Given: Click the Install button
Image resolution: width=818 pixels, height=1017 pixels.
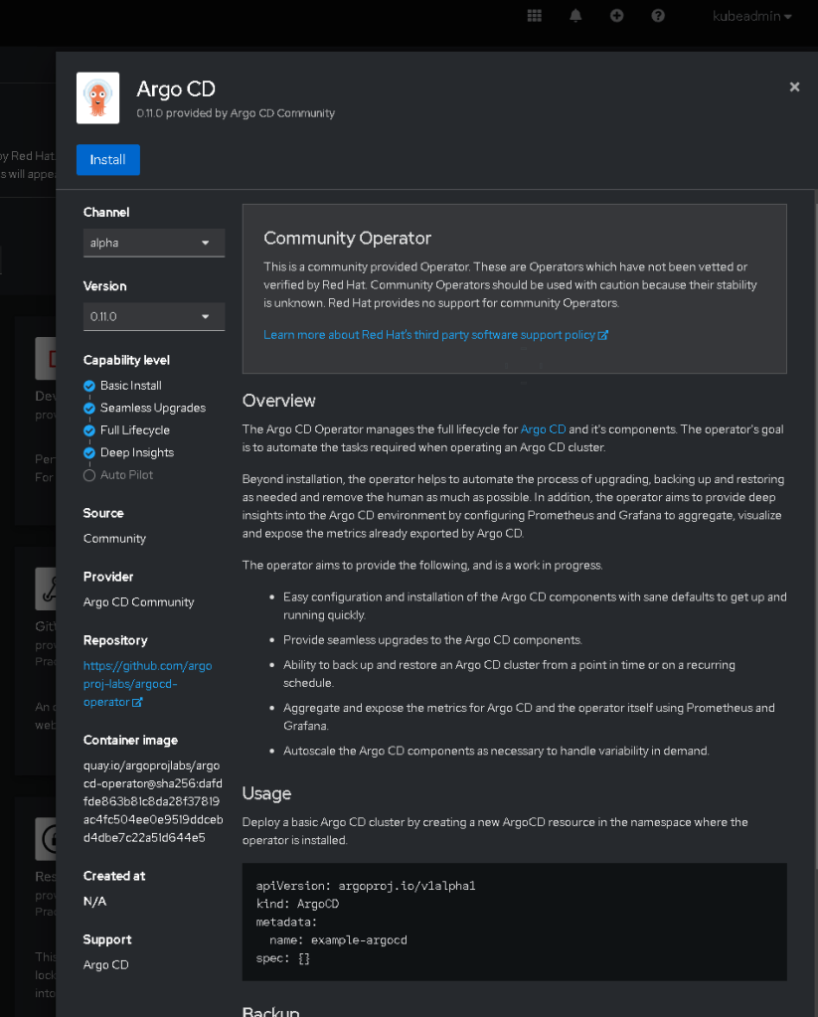Looking at the screenshot, I should click(107, 159).
